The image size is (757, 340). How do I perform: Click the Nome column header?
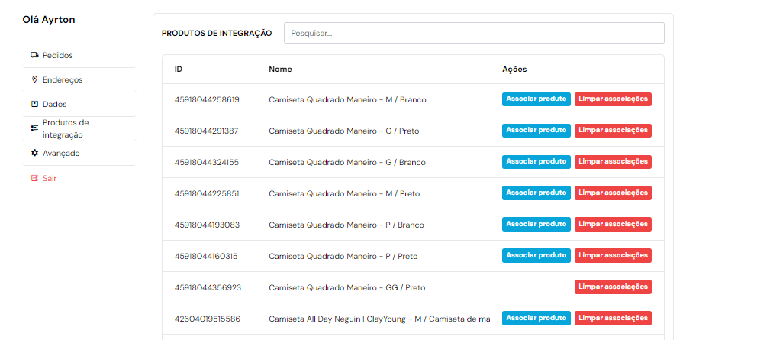[x=281, y=70]
